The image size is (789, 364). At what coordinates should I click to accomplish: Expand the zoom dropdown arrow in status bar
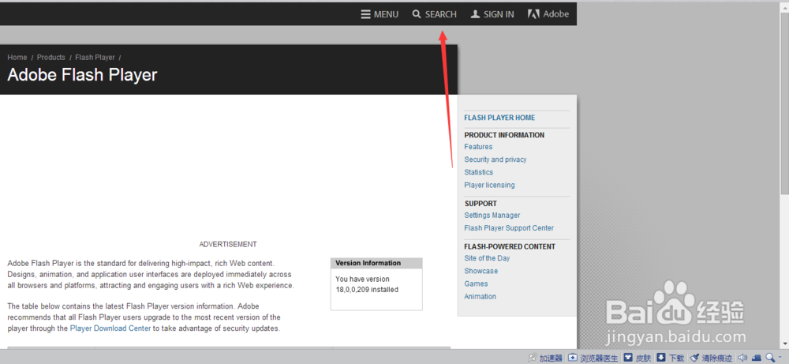780,358
